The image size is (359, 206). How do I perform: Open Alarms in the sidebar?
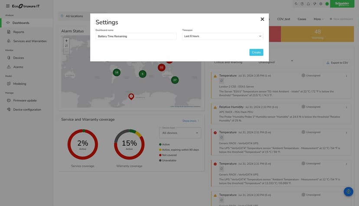pyautogui.click(x=18, y=67)
